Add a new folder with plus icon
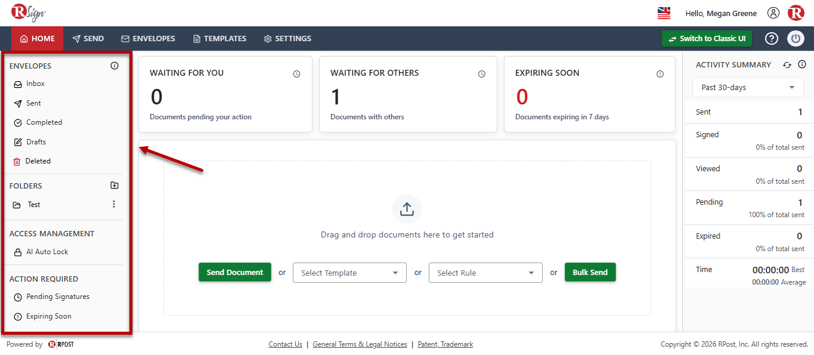This screenshot has height=355, width=814. [x=114, y=186]
